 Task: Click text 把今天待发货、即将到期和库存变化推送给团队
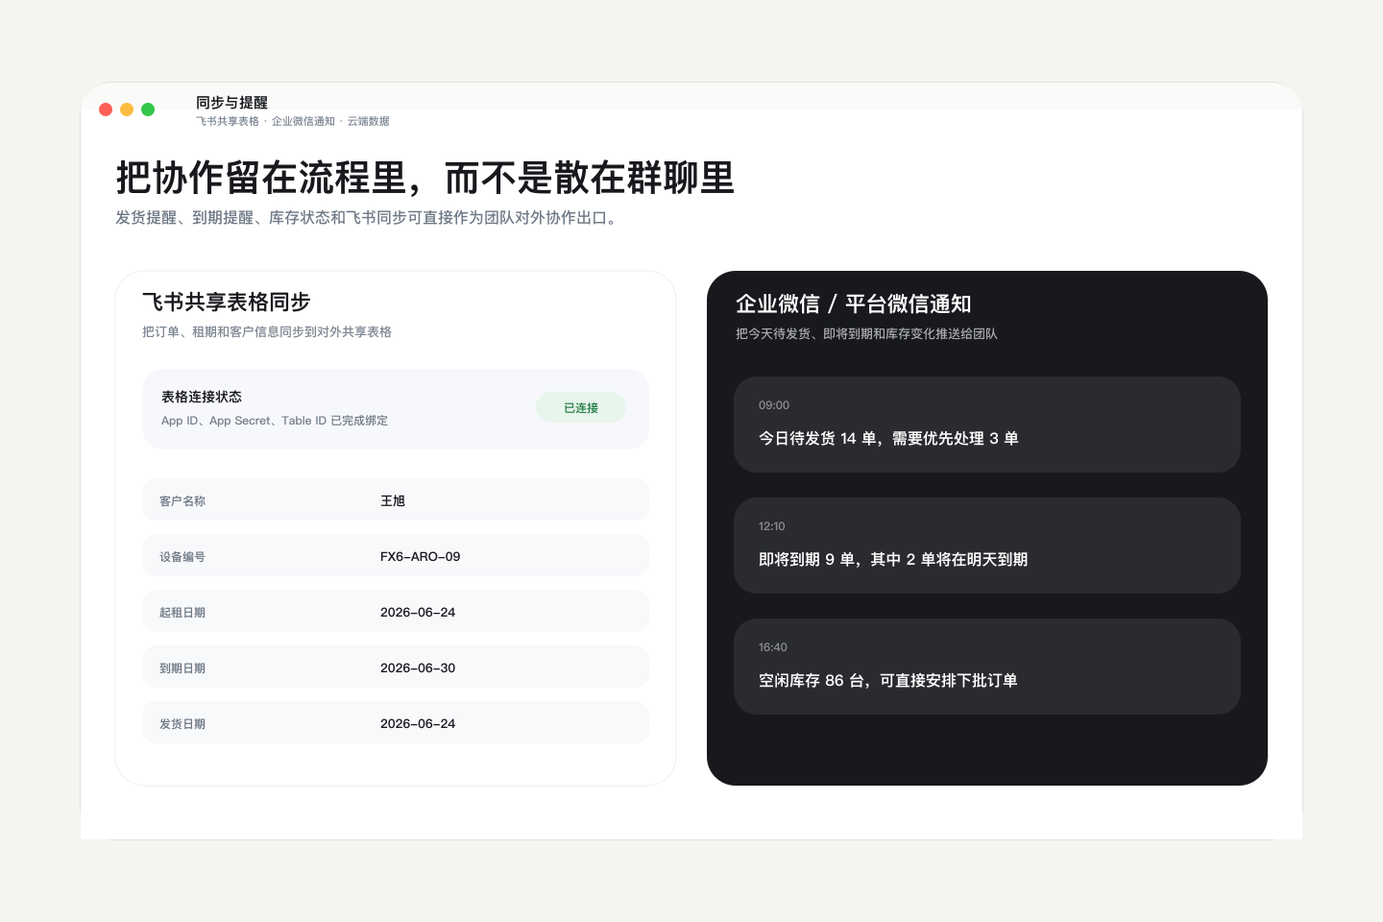(866, 333)
